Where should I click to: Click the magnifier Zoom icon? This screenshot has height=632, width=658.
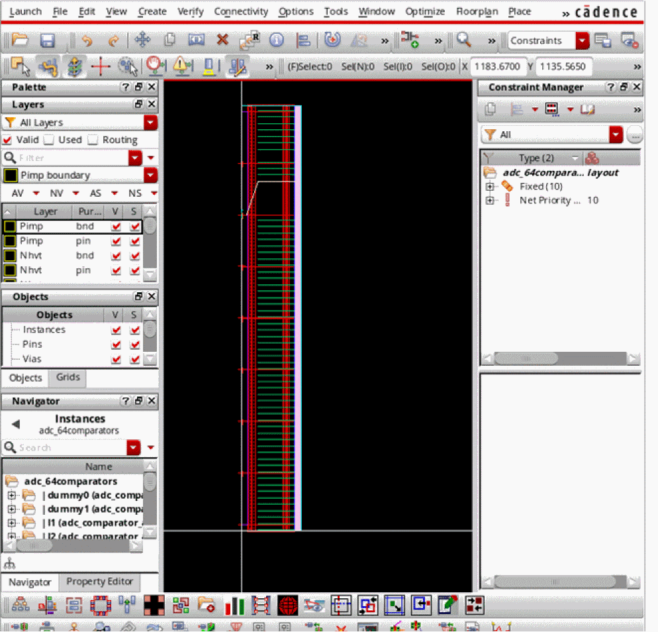(x=464, y=40)
